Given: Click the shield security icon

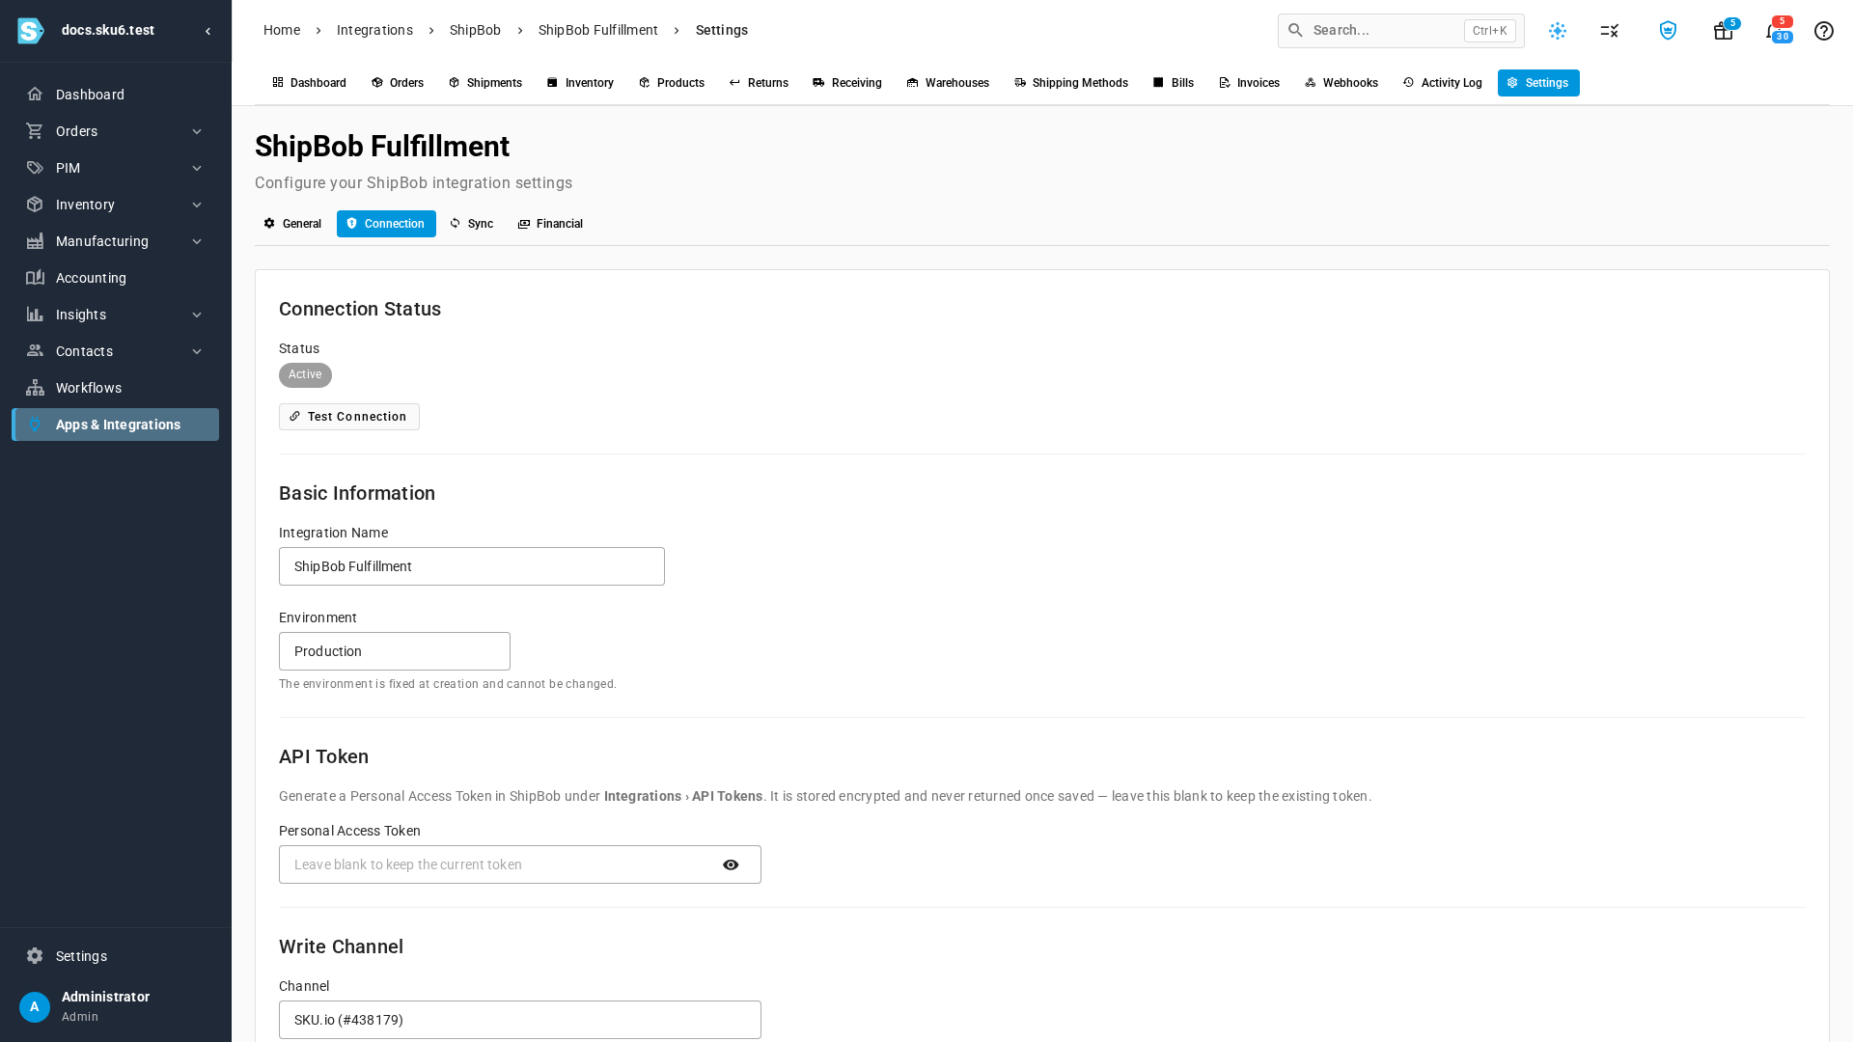Looking at the screenshot, I should pos(1668,31).
